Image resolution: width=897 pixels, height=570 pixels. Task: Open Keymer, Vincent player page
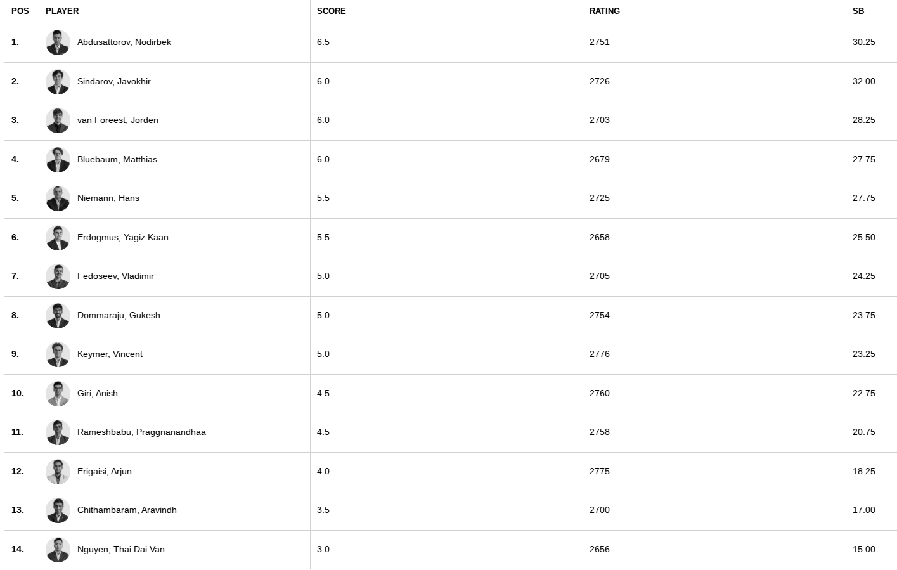[x=110, y=354]
